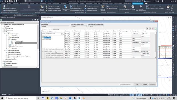The image size is (177, 100).
Task: Click the Общий доступ share button
Action: 50,1
